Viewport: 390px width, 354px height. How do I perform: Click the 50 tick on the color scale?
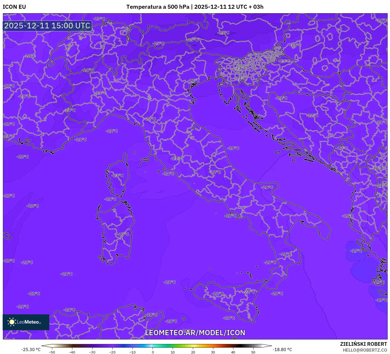coord(253,352)
